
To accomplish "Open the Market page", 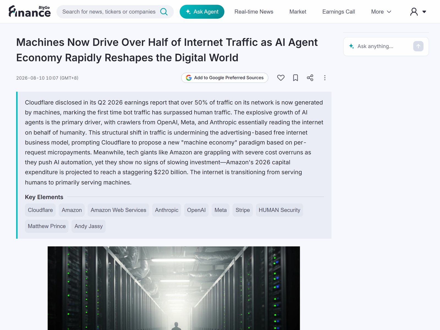I will [298, 12].
